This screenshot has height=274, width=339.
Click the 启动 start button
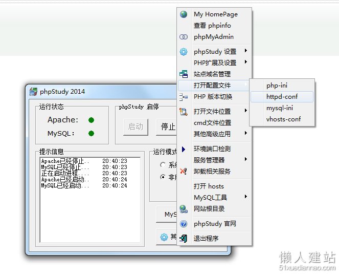(x=135, y=127)
